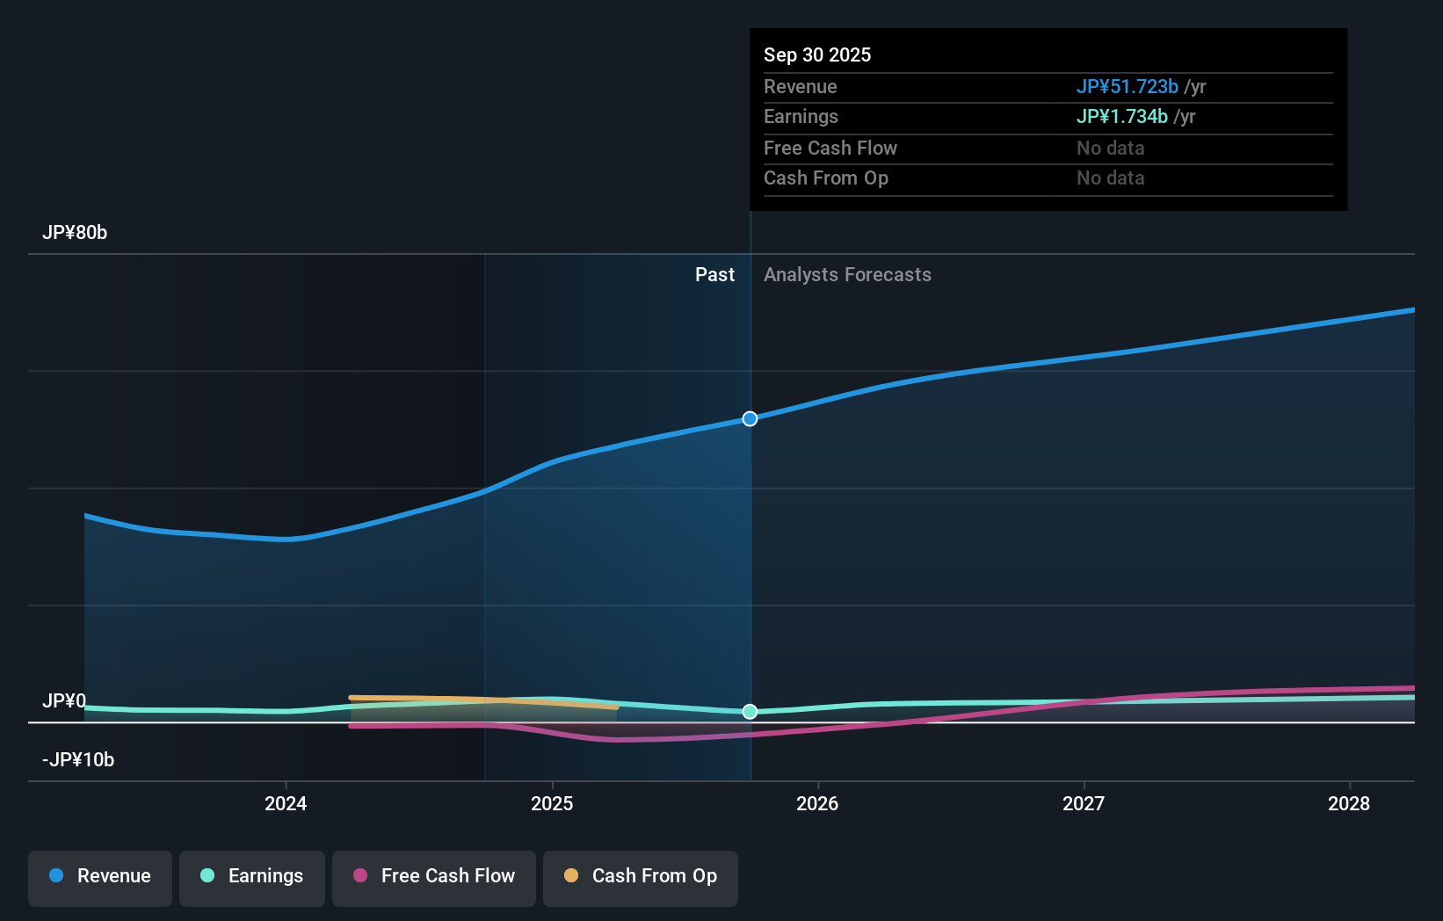The height and width of the screenshot is (921, 1443).
Task: Toggle the Revenue series visibility
Action: coord(99,878)
